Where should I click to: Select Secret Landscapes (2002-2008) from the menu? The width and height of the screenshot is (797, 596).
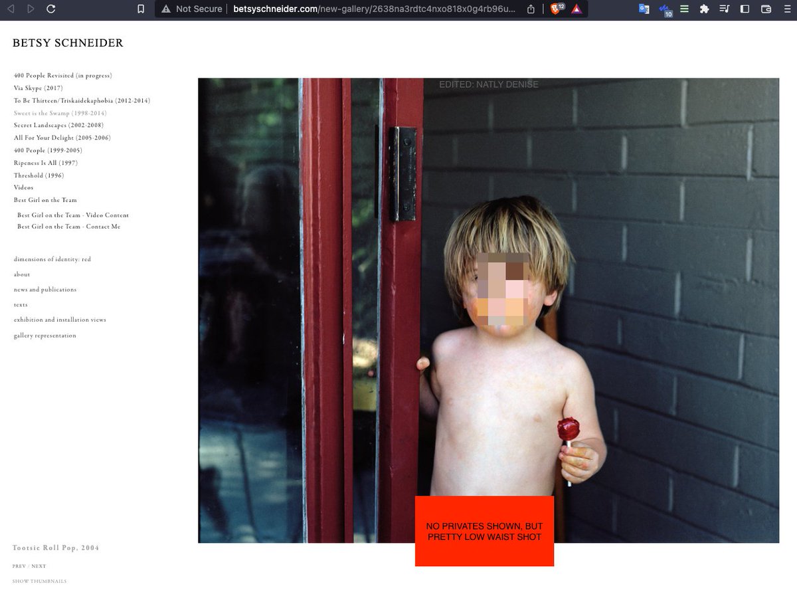(58, 126)
